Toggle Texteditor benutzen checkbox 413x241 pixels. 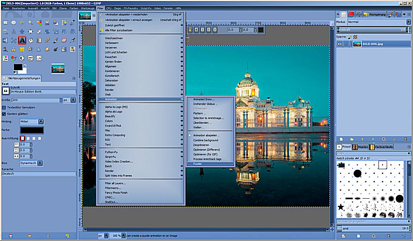tap(4, 107)
